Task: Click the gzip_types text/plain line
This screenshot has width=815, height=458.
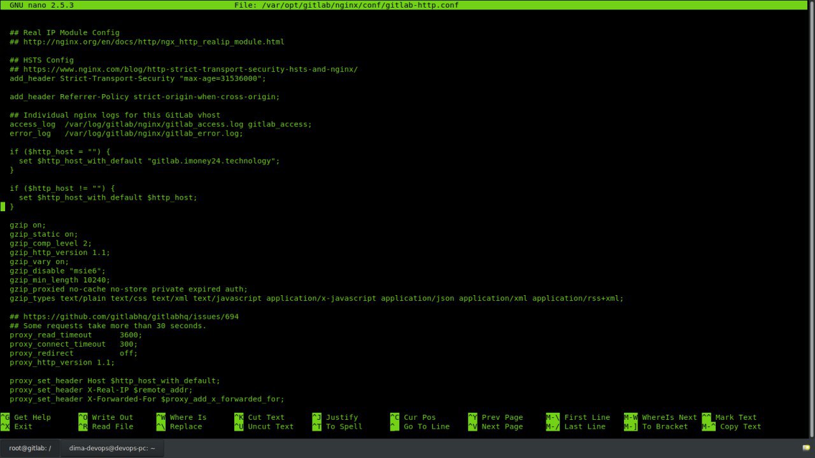Action: tap(316, 298)
